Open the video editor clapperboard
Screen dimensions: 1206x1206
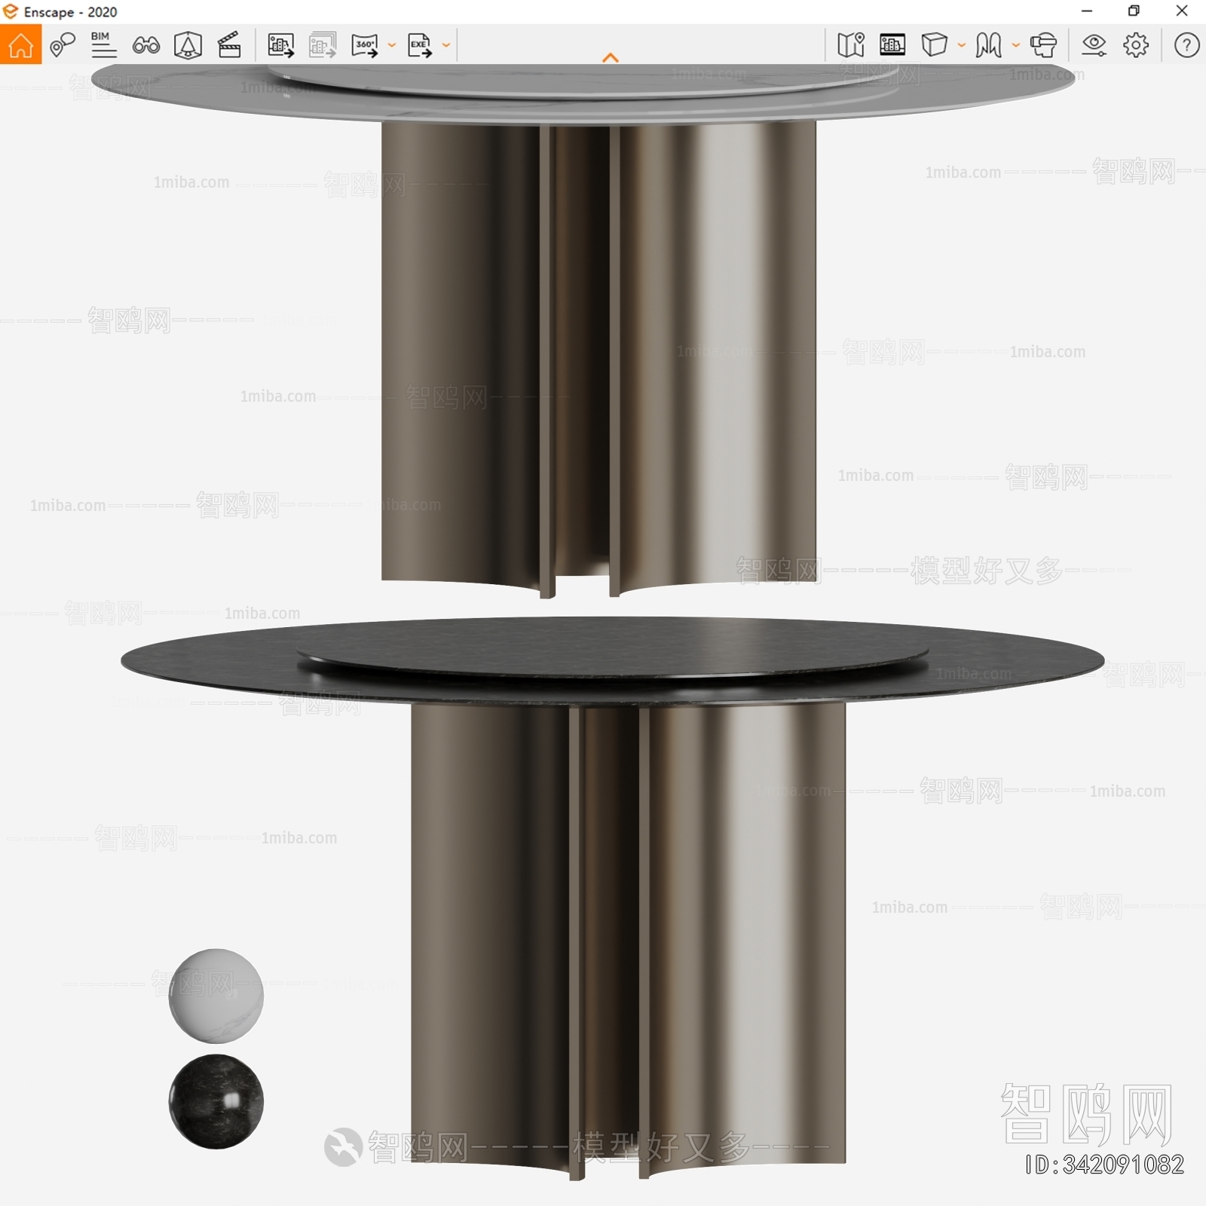click(229, 45)
